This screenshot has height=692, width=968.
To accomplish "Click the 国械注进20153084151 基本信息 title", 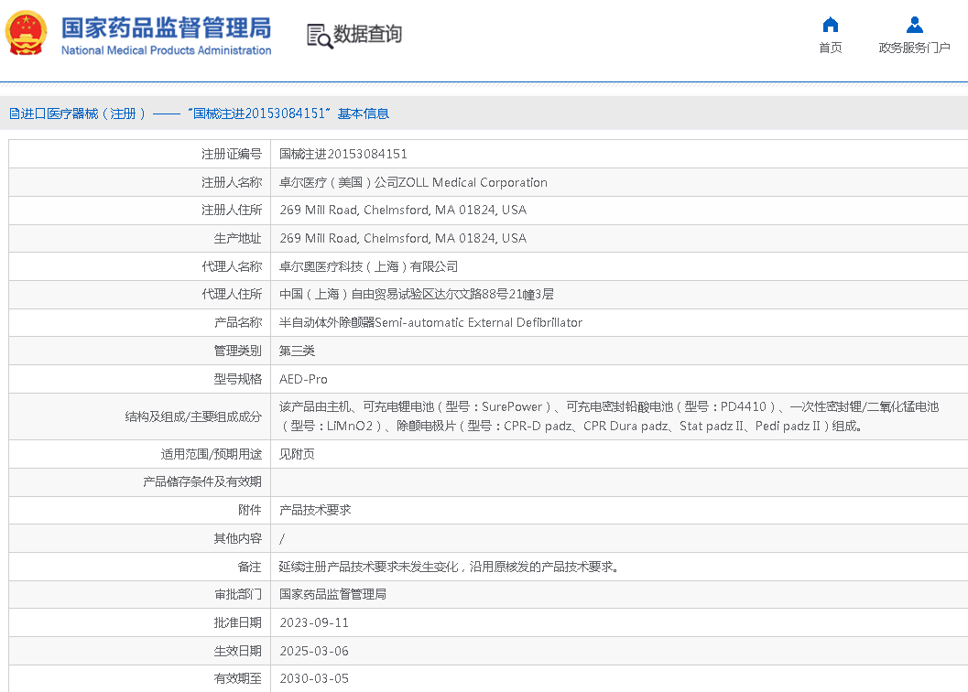I will (288, 114).
